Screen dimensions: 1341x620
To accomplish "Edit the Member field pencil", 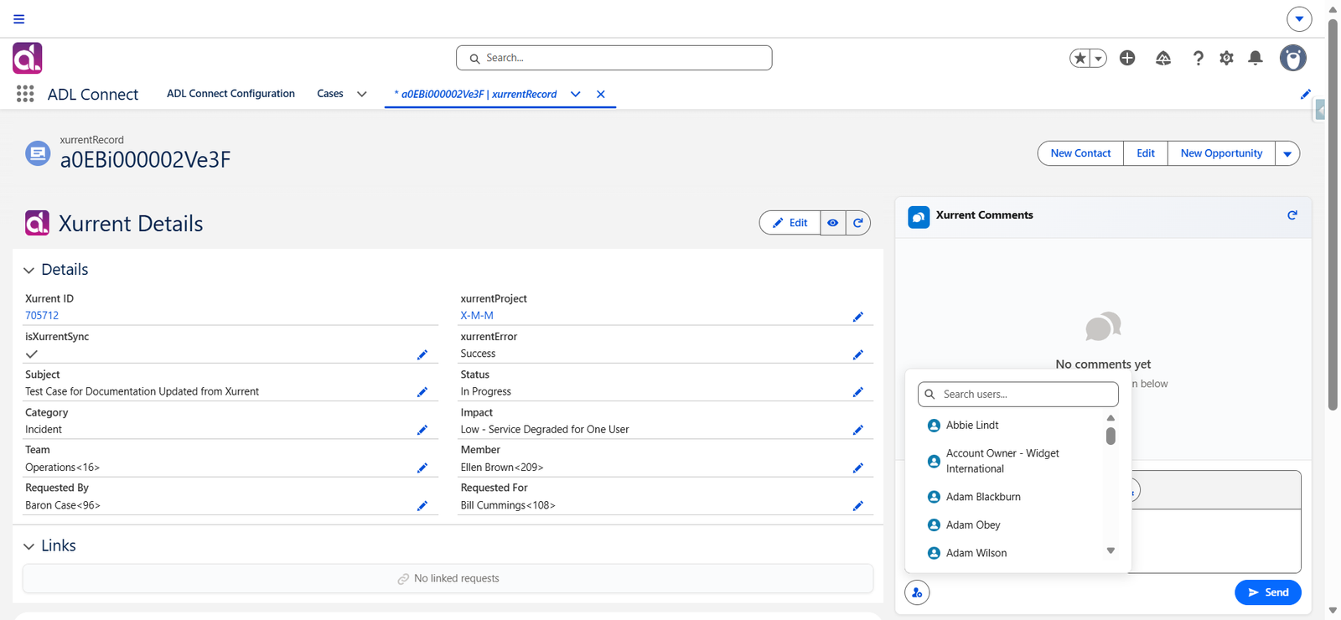I will pos(858,468).
